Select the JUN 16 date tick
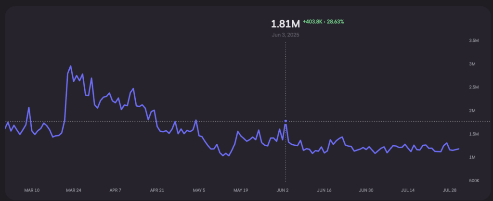 tap(325, 190)
